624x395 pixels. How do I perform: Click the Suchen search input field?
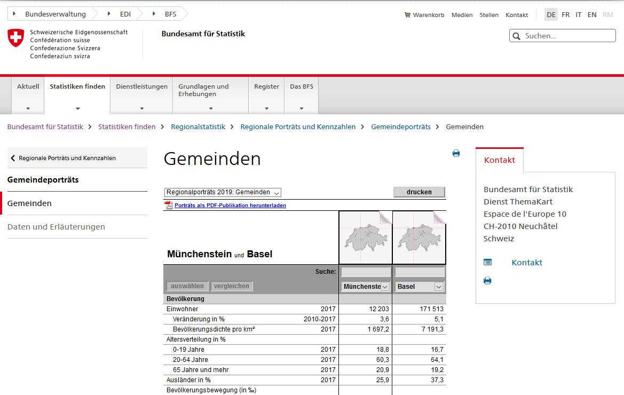click(x=567, y=36)
